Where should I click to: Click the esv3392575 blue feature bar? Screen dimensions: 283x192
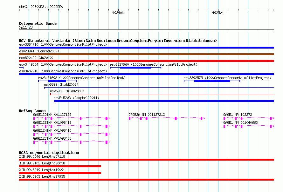pyautogui.click(x=212, y=81)
